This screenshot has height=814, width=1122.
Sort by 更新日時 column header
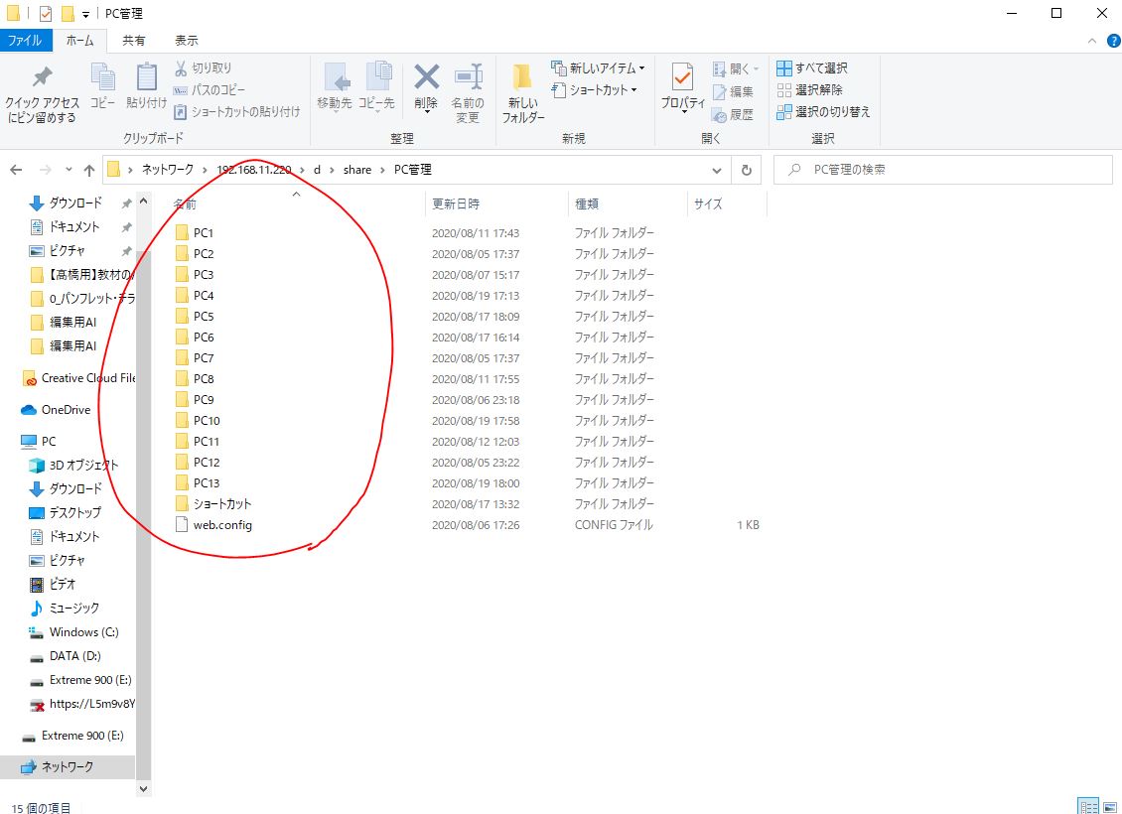[x=456, y=203]
